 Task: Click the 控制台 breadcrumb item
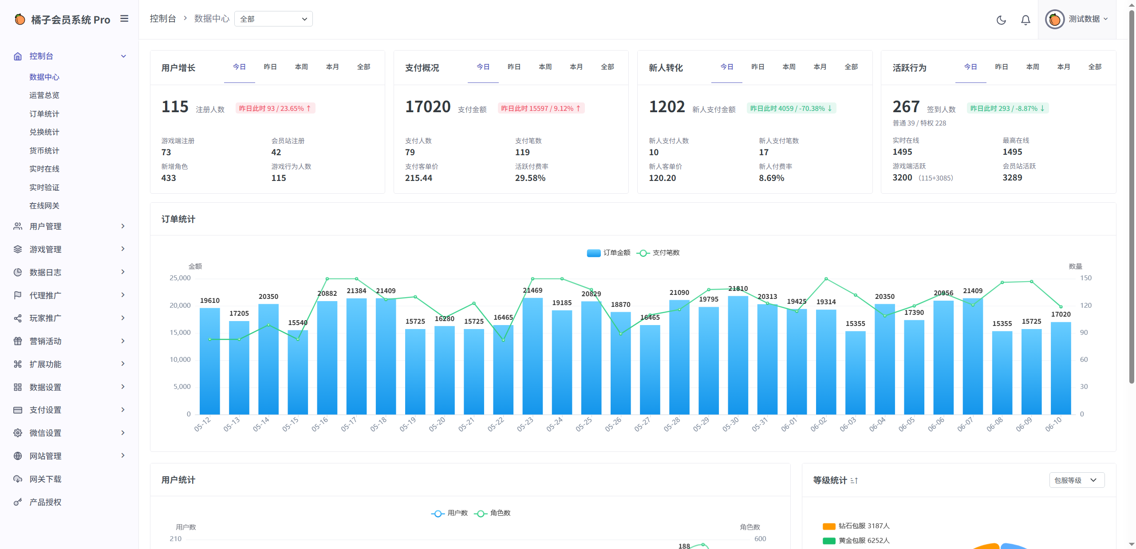coord(163,19)
